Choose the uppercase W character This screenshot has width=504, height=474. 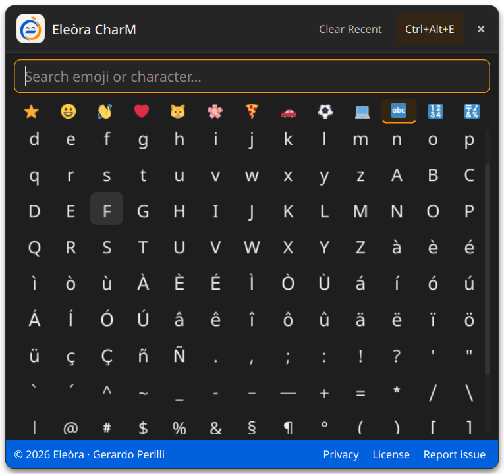click(252, 248)
